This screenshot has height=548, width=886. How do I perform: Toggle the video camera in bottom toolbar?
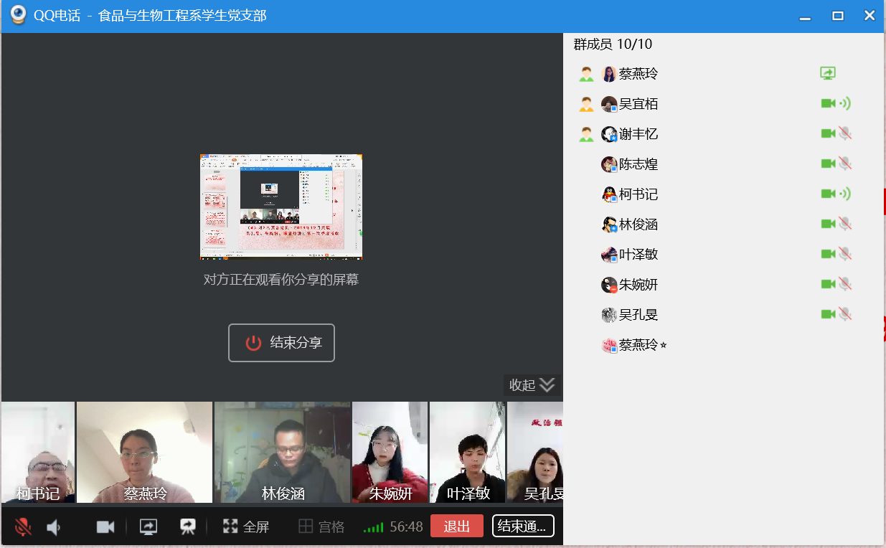coord(105,527)
